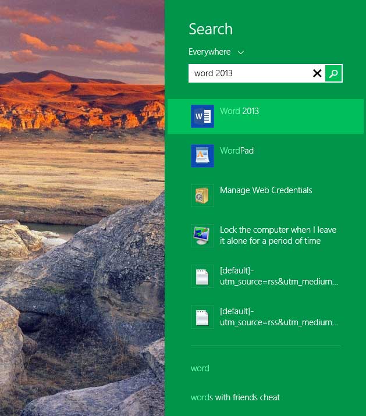Clear the search box with the X
The image size is (366, 416).
[317, 73]
